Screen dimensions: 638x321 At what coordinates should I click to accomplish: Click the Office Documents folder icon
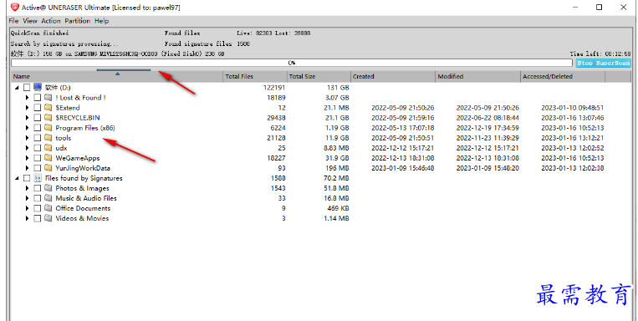click(48, 208)
